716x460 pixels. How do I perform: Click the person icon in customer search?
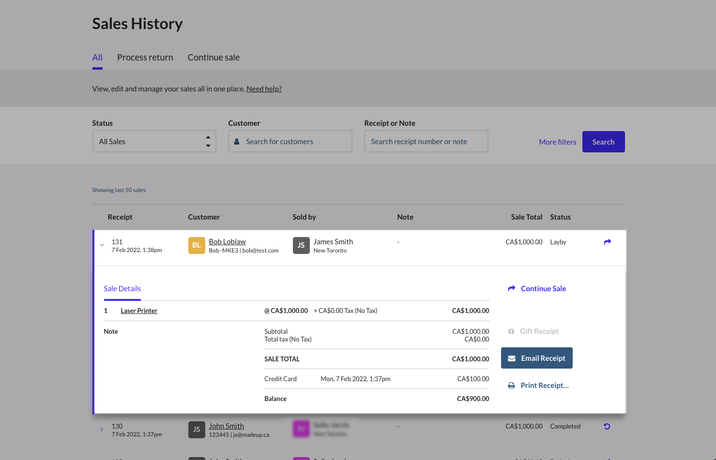[x=237, y=142]
